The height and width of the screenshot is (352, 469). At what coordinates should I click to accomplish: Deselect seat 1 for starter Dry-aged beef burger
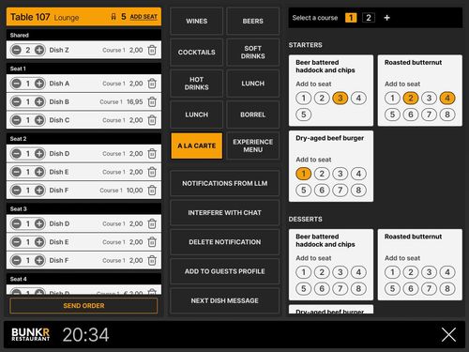(303, 174)
